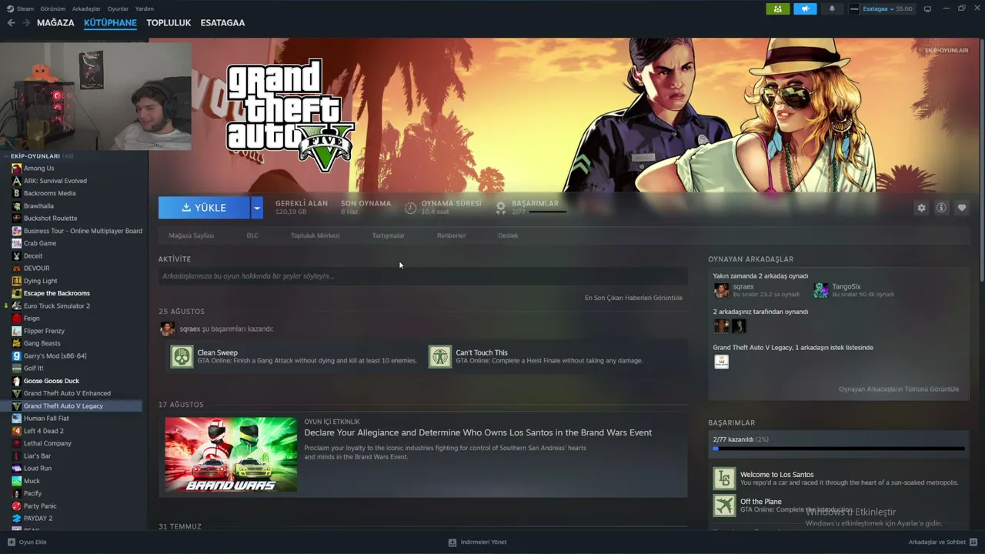Screen dimensions: 985x554
Task: Click the Gang Beasts icon
Action: click(16, 343)
